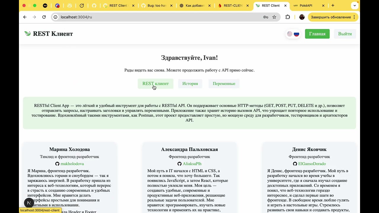Click the Тимлид и фронтенд-разработчик subtitle
This screenshot has width=379, height=213.
pos(70,157)
